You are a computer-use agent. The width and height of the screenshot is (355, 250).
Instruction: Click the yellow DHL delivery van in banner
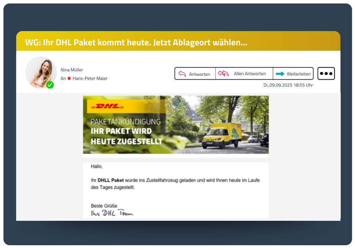222,135
